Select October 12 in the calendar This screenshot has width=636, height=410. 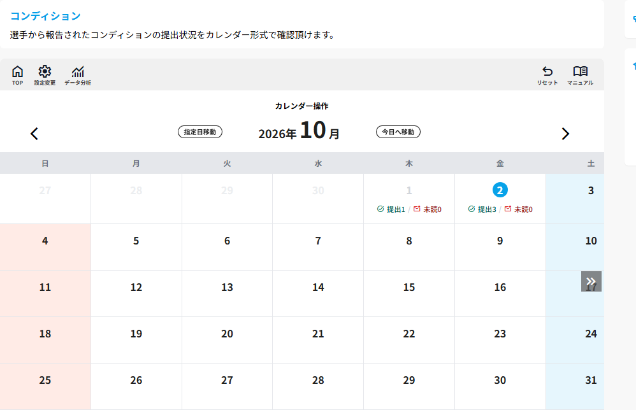(136, 287)
